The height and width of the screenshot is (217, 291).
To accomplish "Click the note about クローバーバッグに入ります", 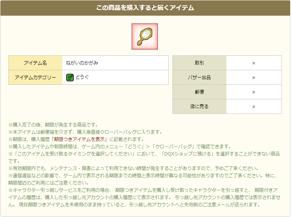I will tap(86, 132).
